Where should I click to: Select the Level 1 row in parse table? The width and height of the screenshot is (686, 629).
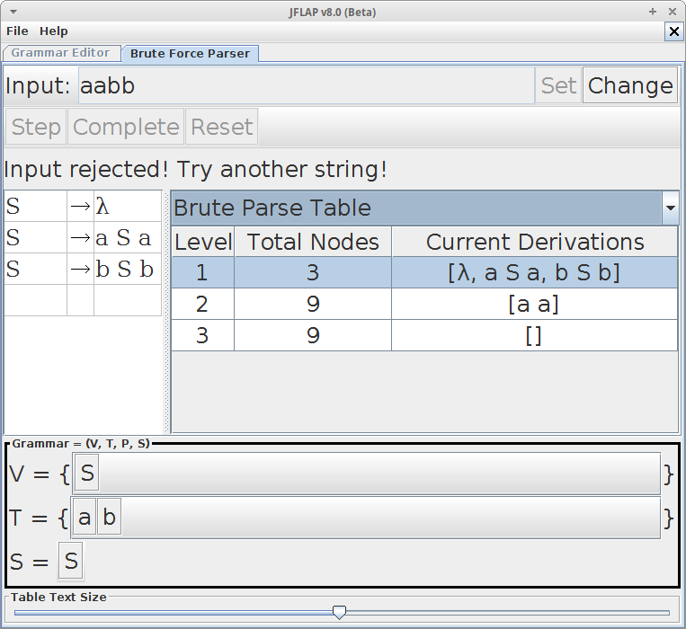pyautogui.click(x=424, y=272)
